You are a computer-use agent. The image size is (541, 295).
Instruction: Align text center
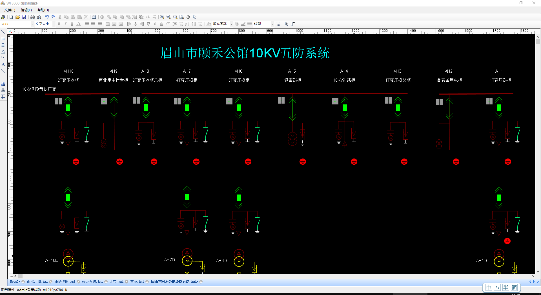pos(93,24)
